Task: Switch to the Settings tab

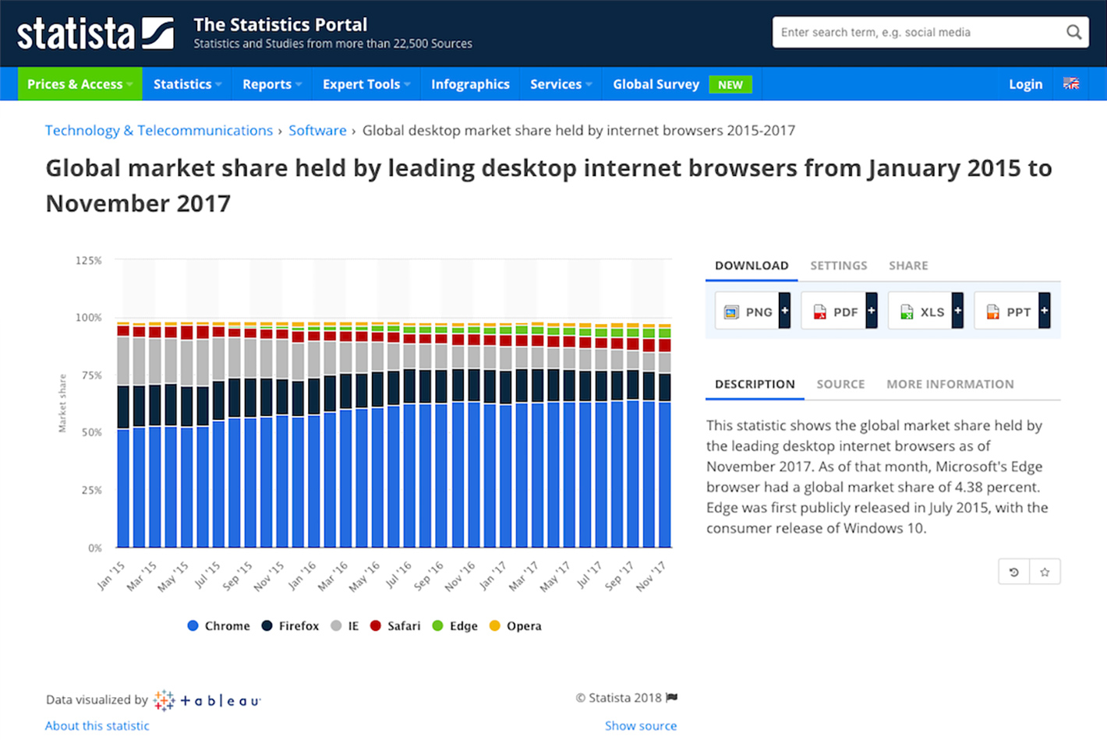Action: point(838,266)
